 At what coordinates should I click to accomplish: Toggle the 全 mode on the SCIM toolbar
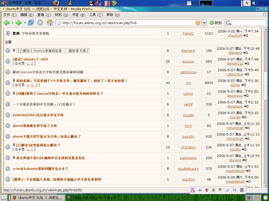coord(214,190)
